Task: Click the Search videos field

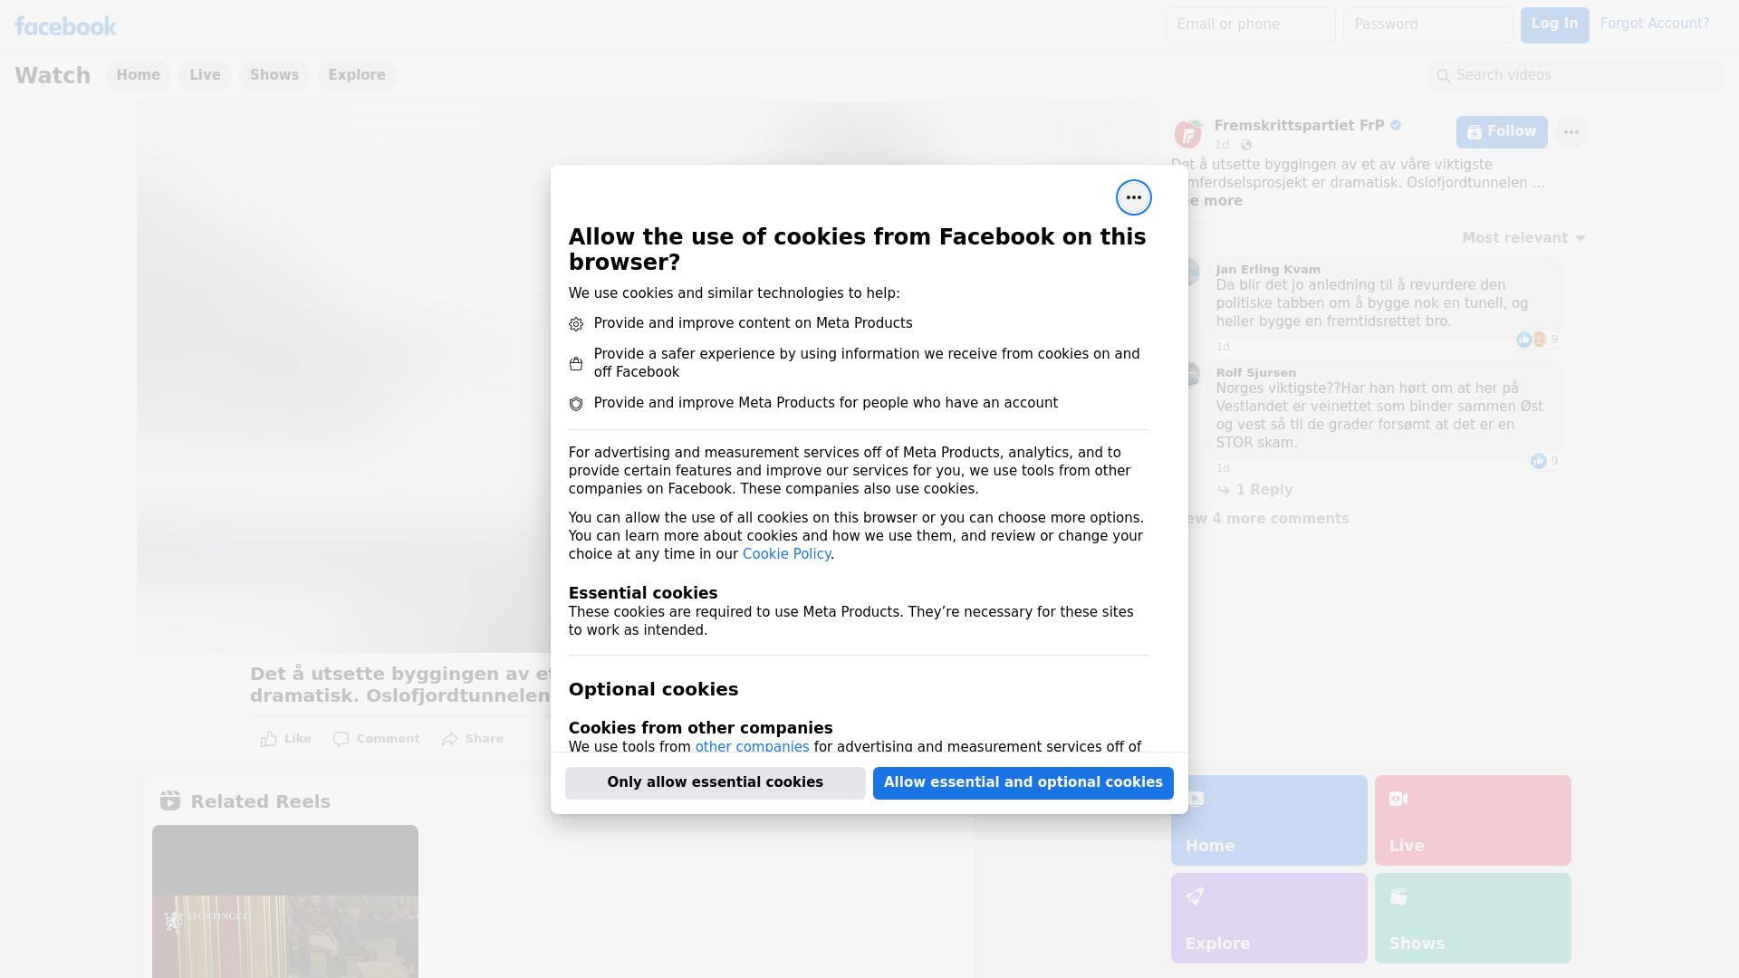Action: point(1575,75)
